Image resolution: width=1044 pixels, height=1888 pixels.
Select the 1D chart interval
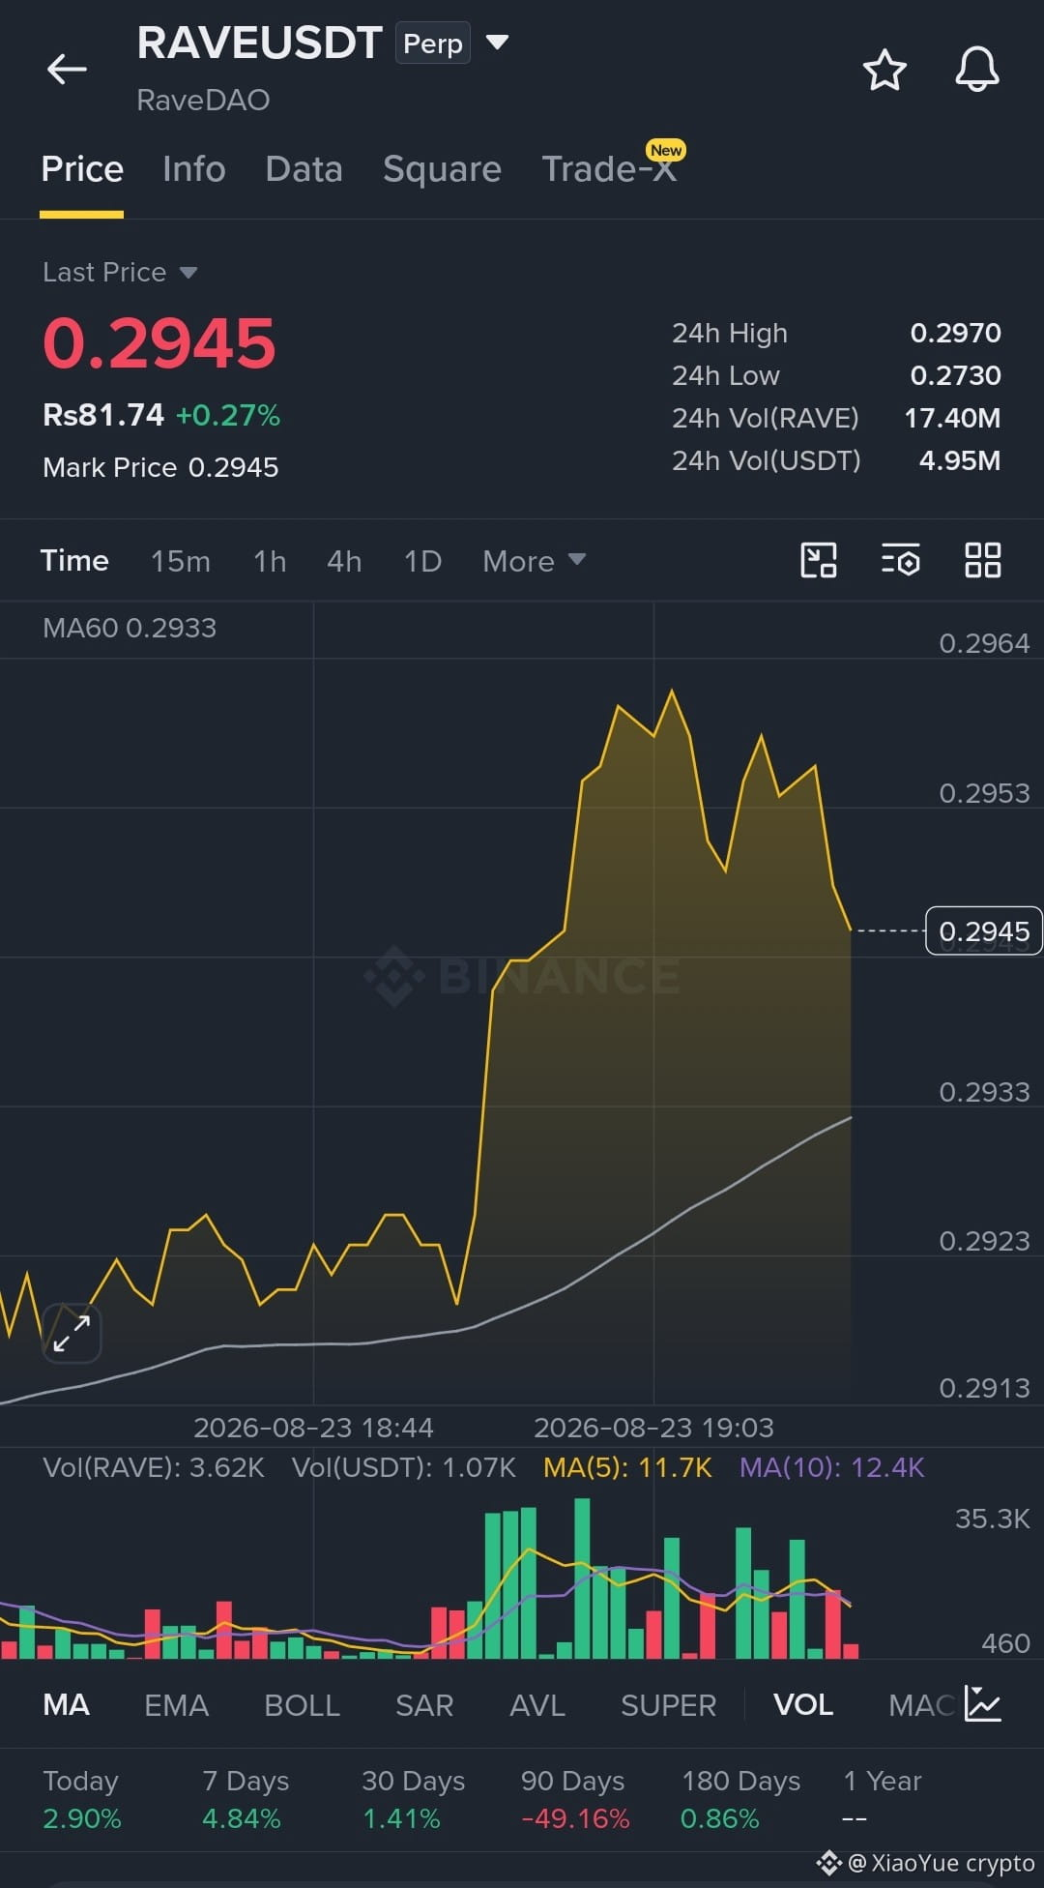click(x=422, y=561)
